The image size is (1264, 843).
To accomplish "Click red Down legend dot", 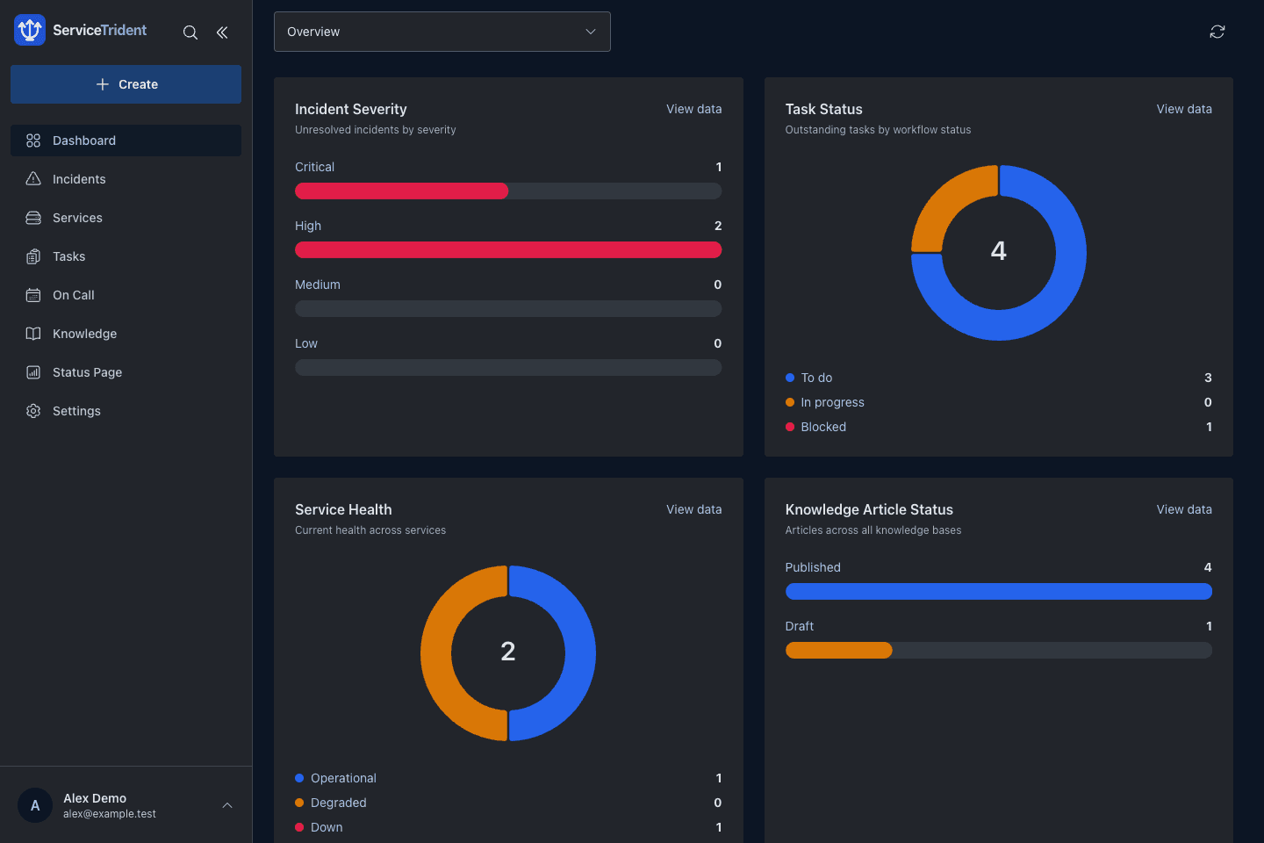I will pyautogui.click(x=299, y=827).
